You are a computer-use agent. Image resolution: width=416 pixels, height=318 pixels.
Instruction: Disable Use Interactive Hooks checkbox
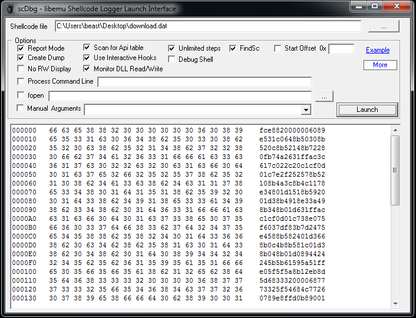coord(87,58)
